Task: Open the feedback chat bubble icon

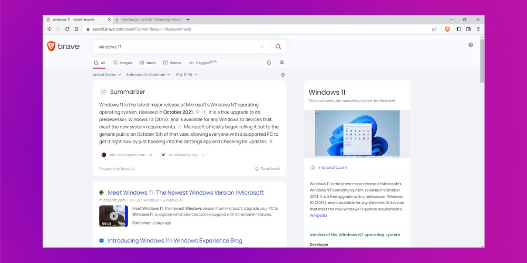Action: point(281,63)
